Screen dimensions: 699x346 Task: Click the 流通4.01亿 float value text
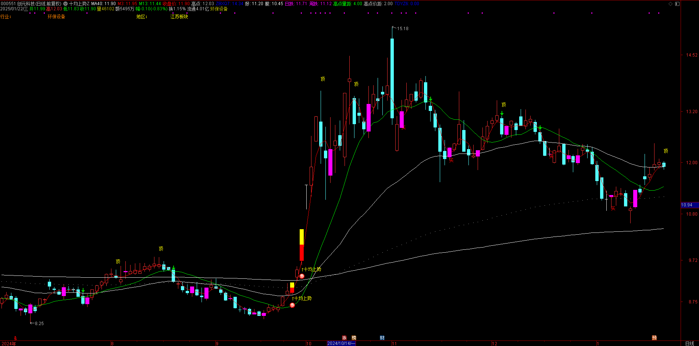pos(198,9)
